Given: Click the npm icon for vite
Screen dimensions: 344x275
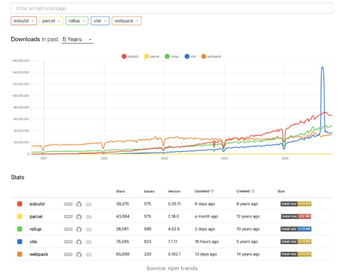Looking at the screenshot, I should click(x=69, y=242).
